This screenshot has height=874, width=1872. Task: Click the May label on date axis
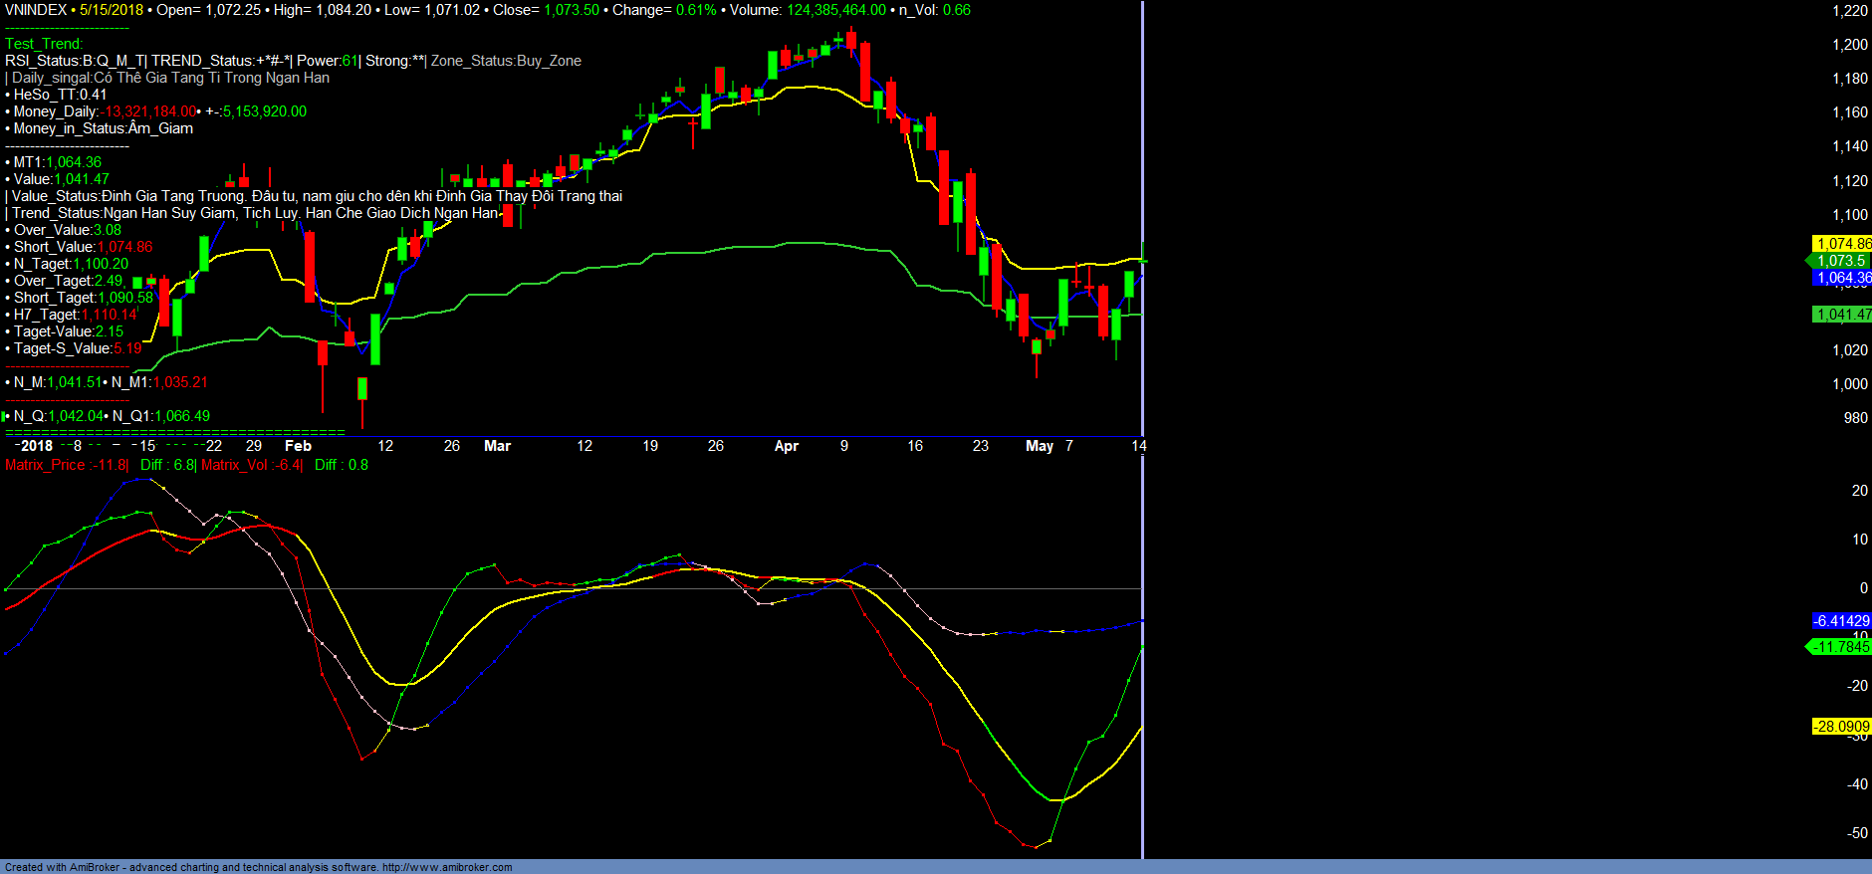1039,446
